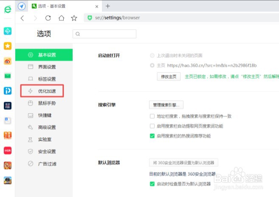The width and height of the screenshot is (279, 197).
Task: Select the 主页 startup radio button
Action: point(152,66)
